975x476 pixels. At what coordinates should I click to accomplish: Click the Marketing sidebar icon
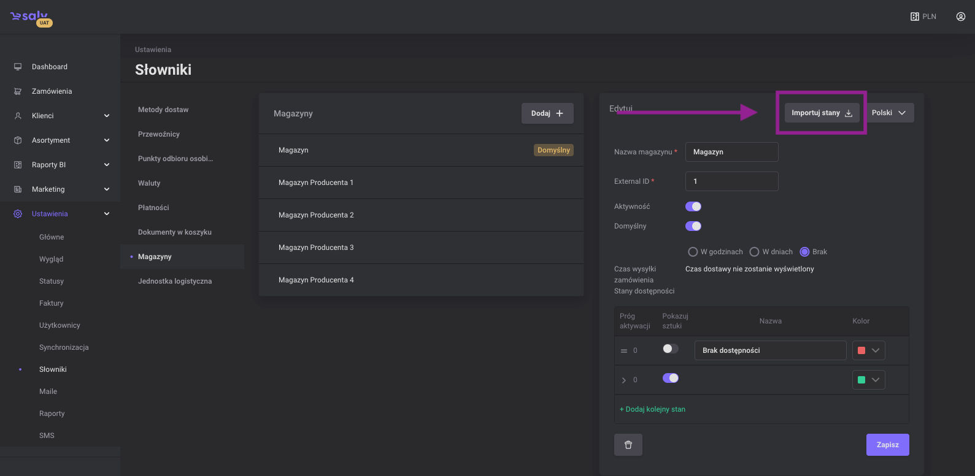tap(18, 189)
